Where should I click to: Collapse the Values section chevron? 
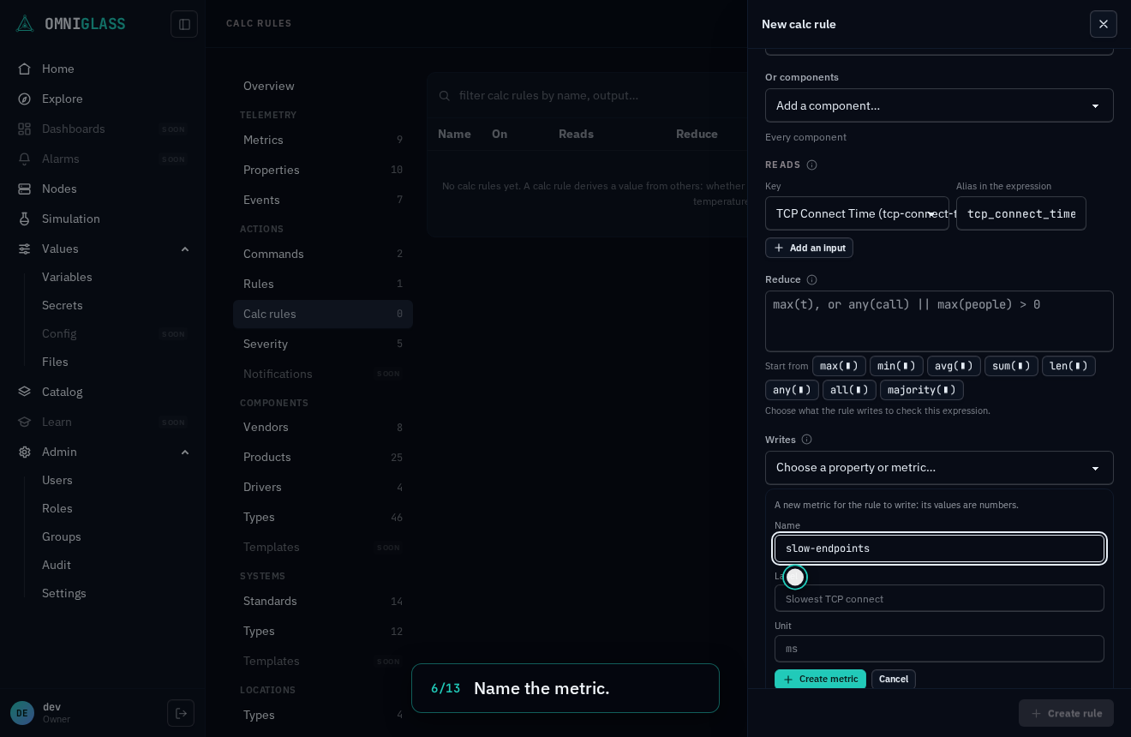point(185,249)
